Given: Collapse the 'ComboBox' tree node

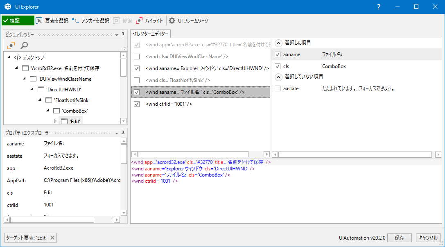Looking at the screenshot, I should click(x=47, y=111).
